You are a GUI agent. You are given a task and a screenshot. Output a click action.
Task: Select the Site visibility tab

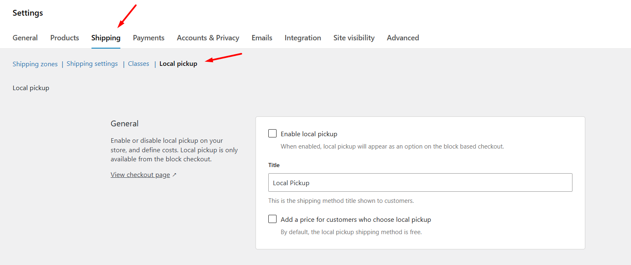coord(354,38)
